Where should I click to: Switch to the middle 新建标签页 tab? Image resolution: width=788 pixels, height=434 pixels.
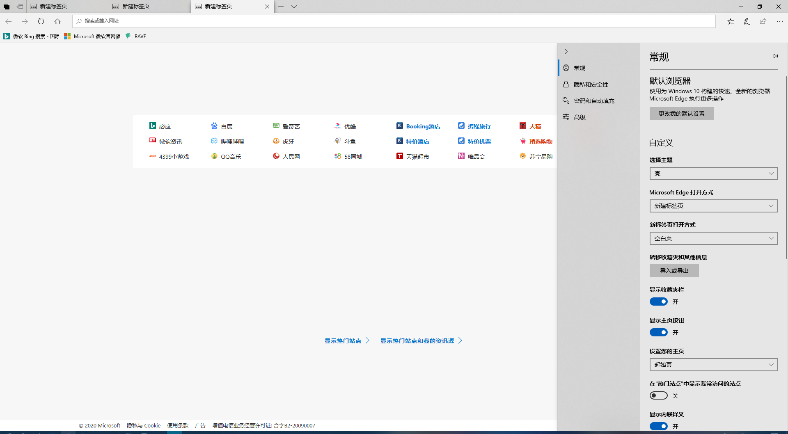[150, 7]
